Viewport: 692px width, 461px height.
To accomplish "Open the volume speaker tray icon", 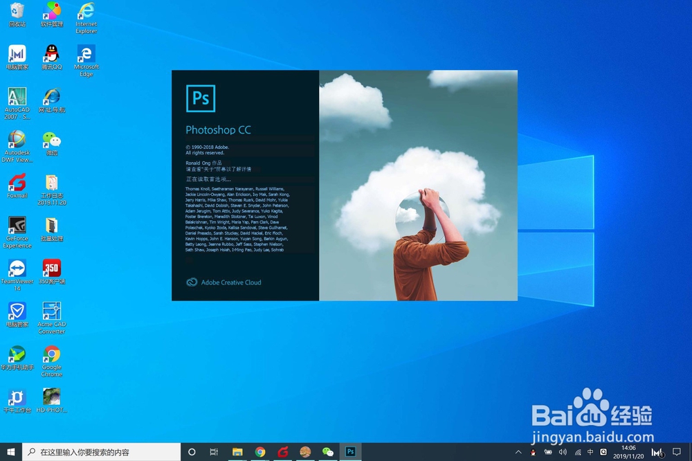I will (x=563, y=452).
